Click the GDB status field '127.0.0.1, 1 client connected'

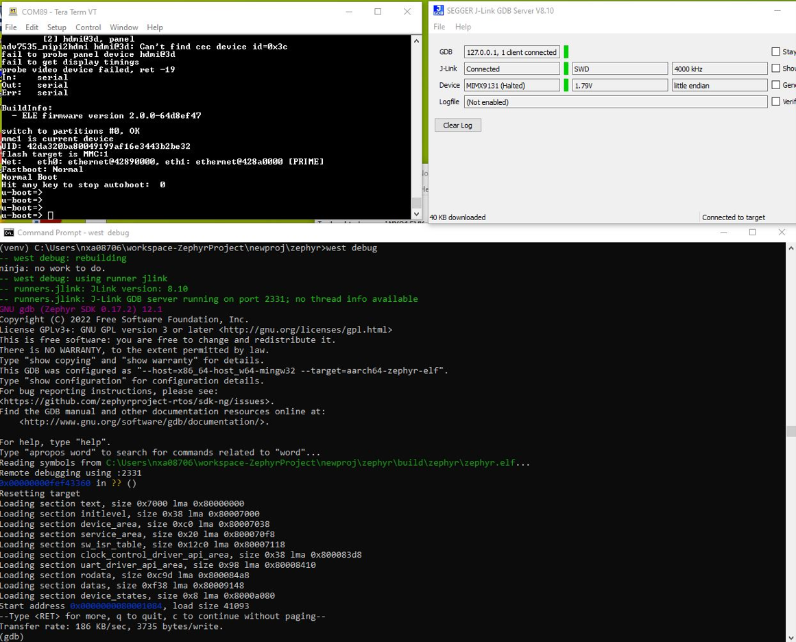tap(511, 52)
